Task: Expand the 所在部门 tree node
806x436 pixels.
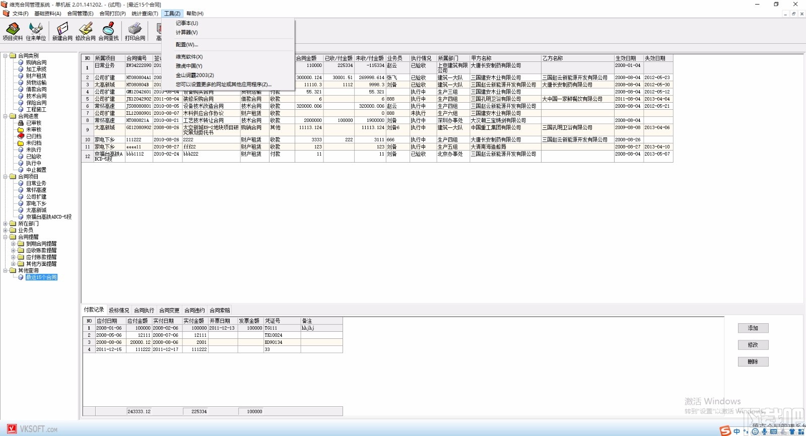Action: point(6,224)
